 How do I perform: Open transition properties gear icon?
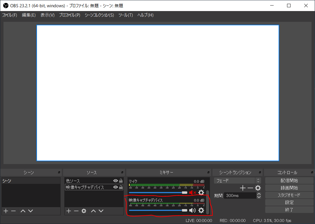coord(258,188)
